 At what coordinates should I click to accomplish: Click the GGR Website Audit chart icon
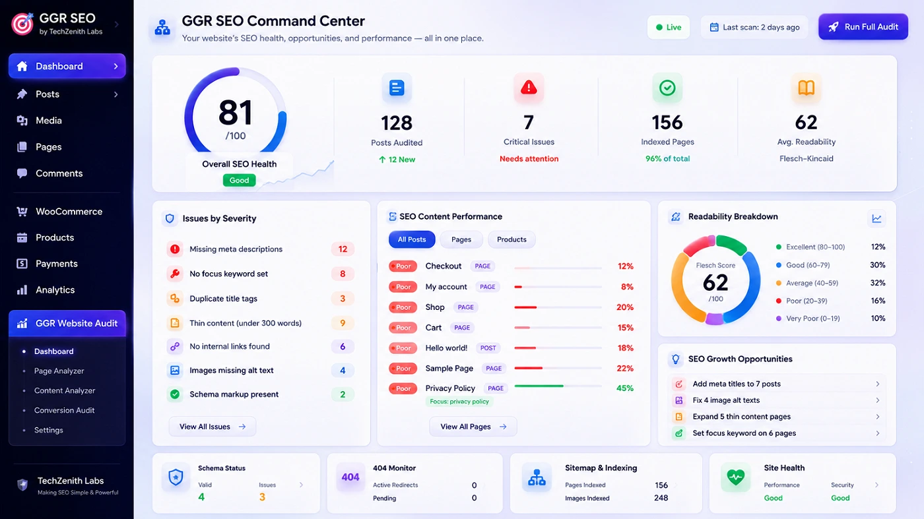[22, 323]
